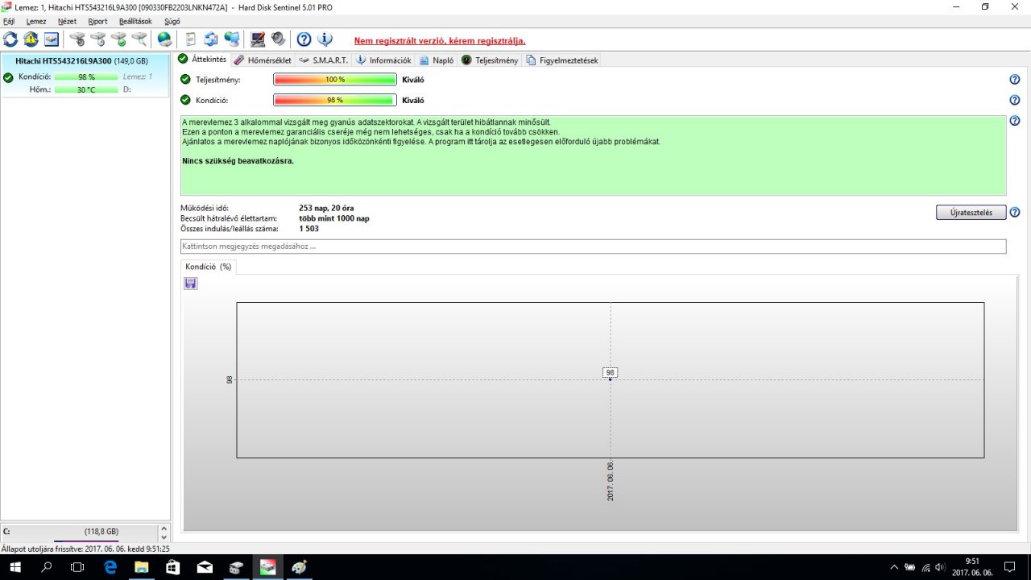Open the Súgó menu

coord(172,21)
